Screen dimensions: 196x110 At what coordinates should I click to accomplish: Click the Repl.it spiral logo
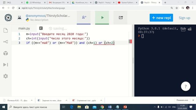pyautogui.click(x=8, y=18)
